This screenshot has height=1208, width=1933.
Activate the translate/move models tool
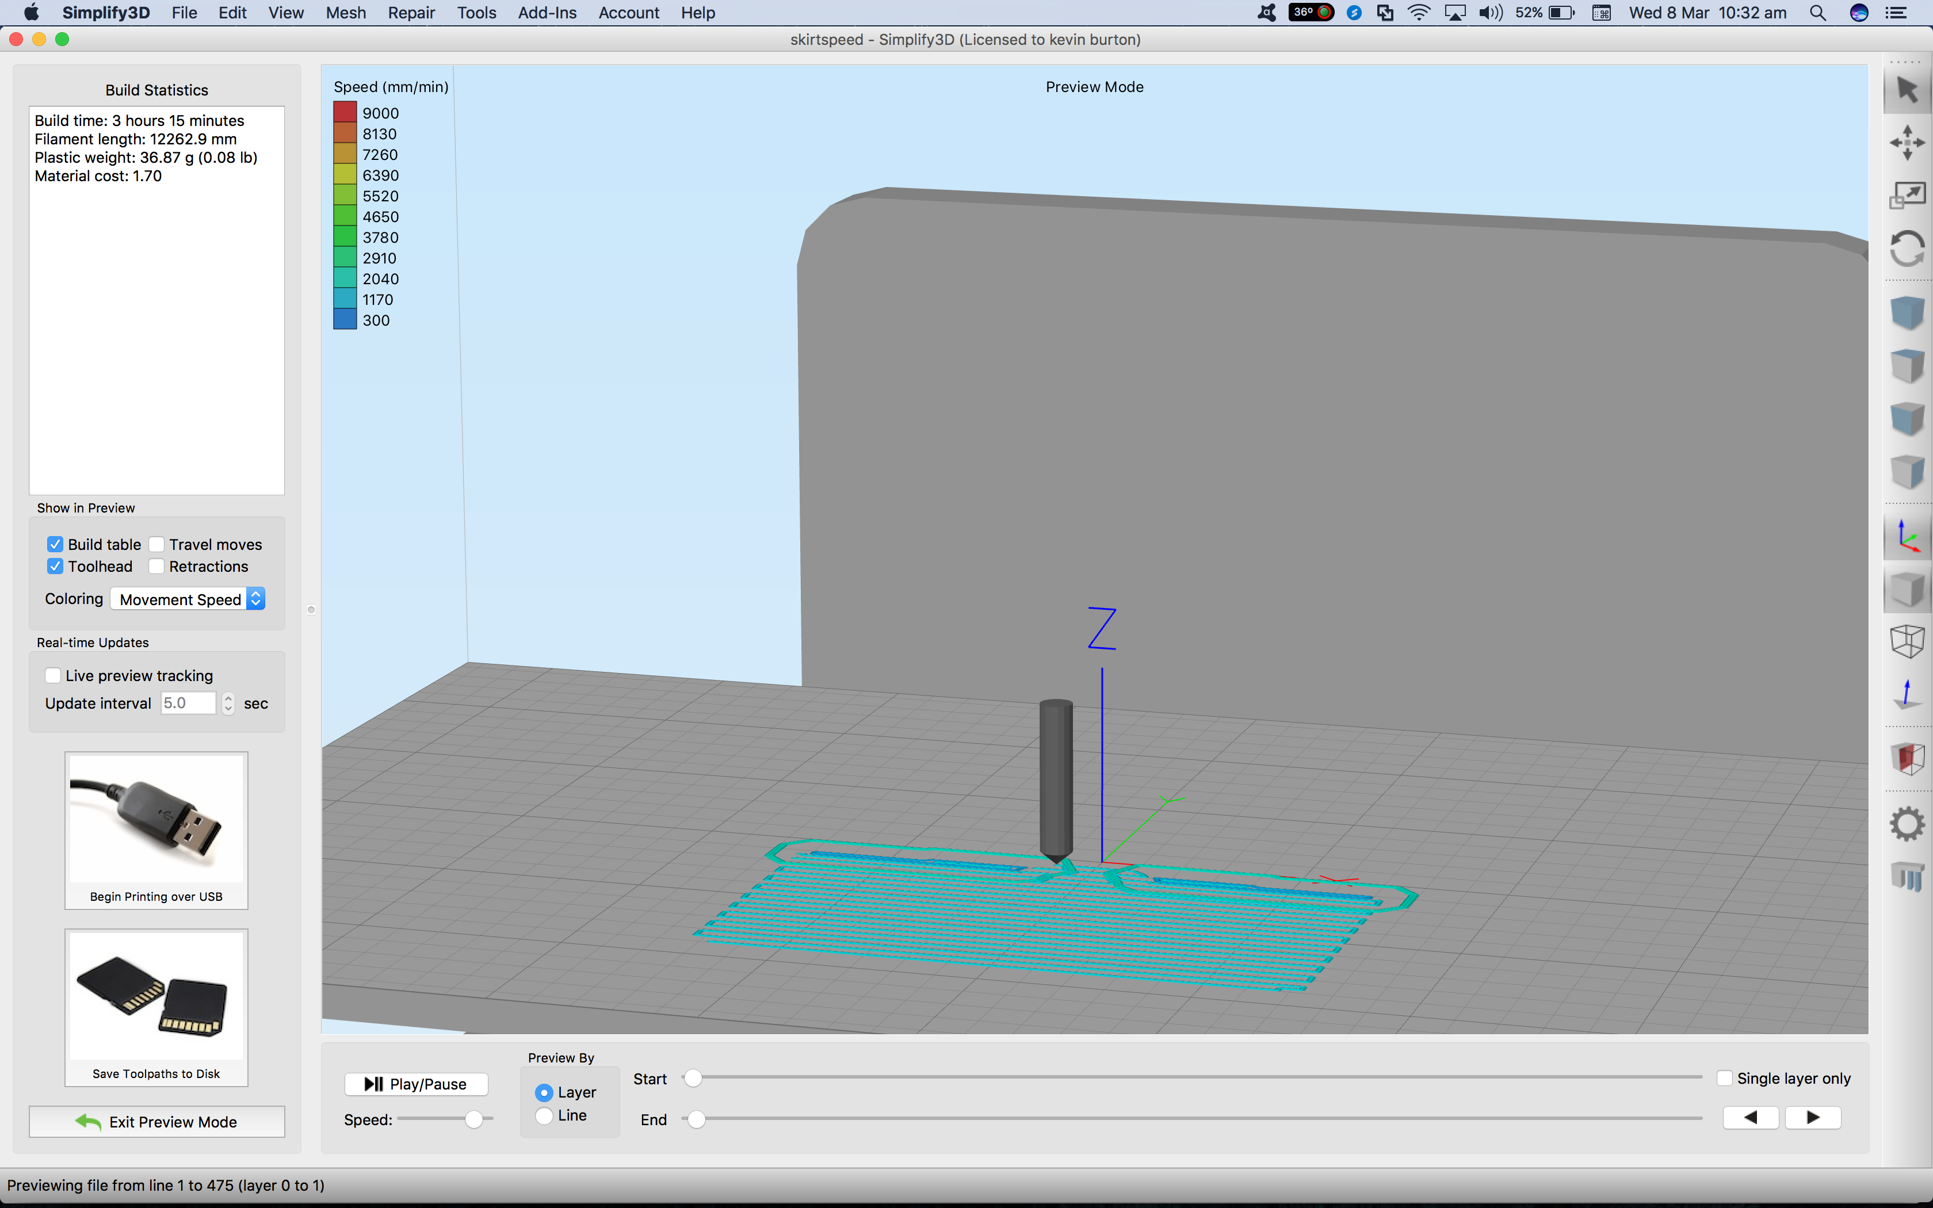(x=1907, y=142)
